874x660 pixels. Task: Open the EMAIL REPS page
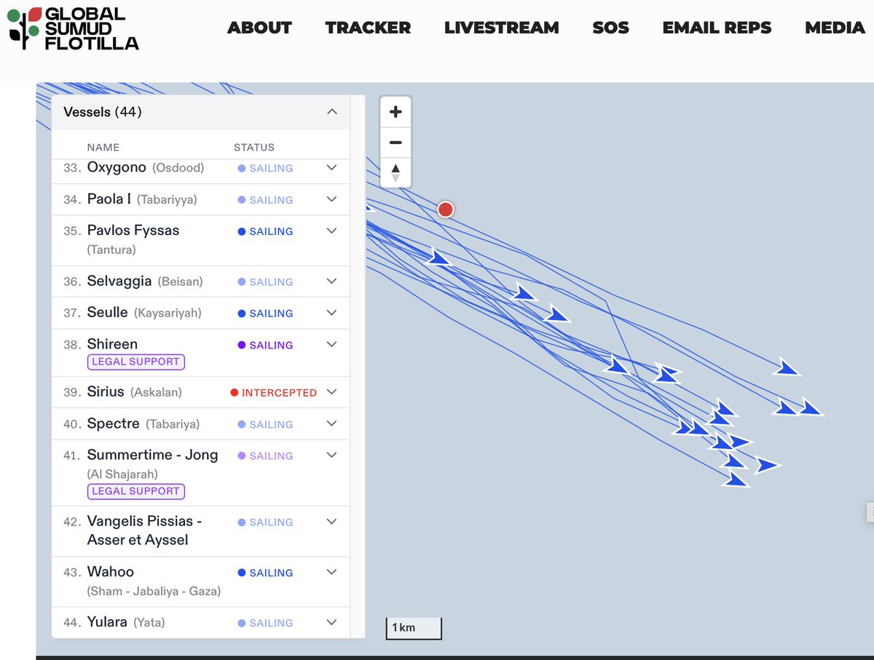pyautogui.click(x=717, y=28)
